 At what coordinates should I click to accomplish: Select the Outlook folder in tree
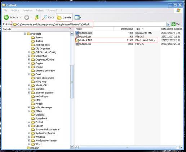(x=40, y=115)
